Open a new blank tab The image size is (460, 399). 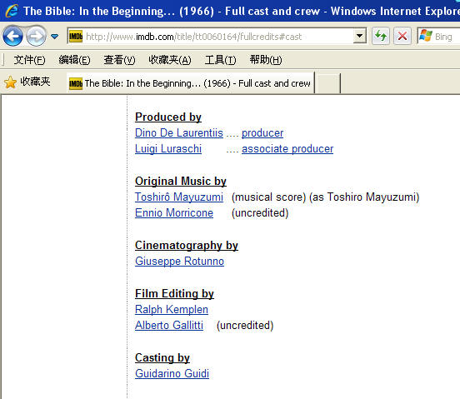point(327,83)
